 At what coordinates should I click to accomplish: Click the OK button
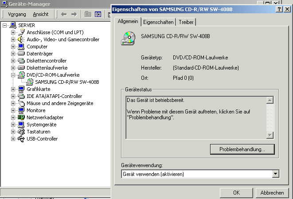point(236,193)
